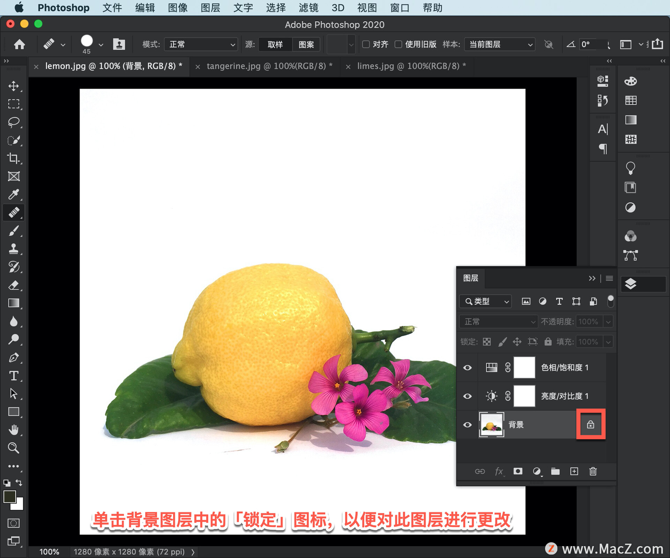Enable the 对齐 checkbox in the options bar
Screen dimensions: 670x558
(366, 44)
